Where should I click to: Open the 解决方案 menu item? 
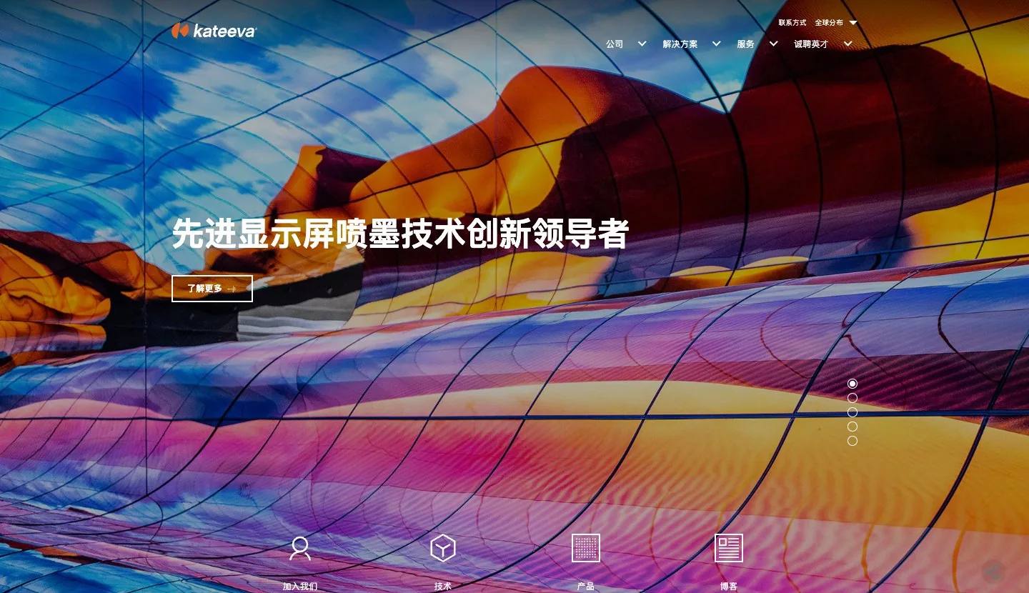[x=680, y=44]
